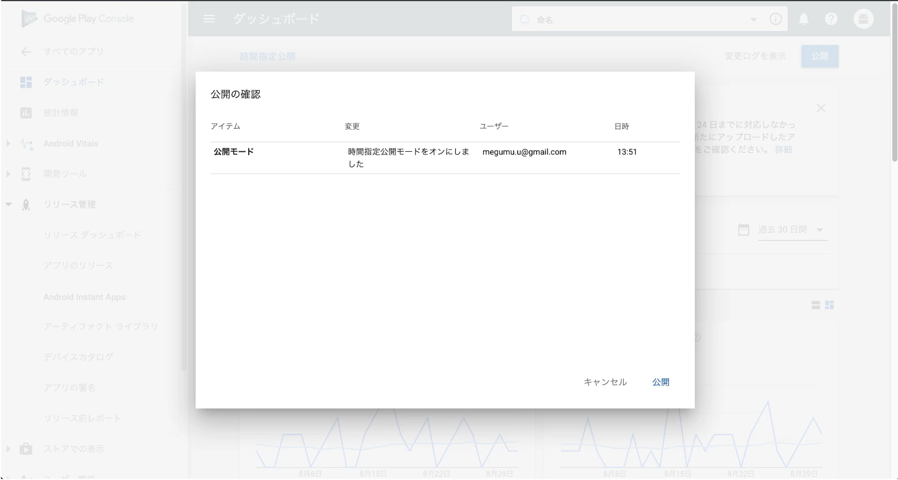The image size is (898, 480).
Task: Open リリース ダッシュボード
Action: 92,235
